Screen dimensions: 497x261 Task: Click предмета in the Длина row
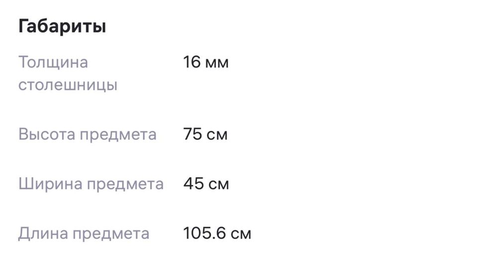click(111, 235)
